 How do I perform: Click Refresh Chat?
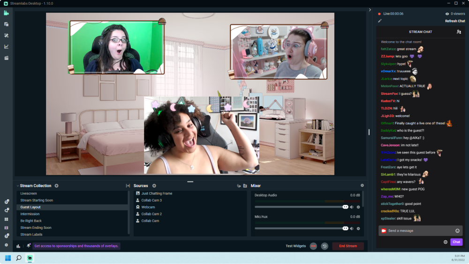pyautogui.click(x=455, y=21)
